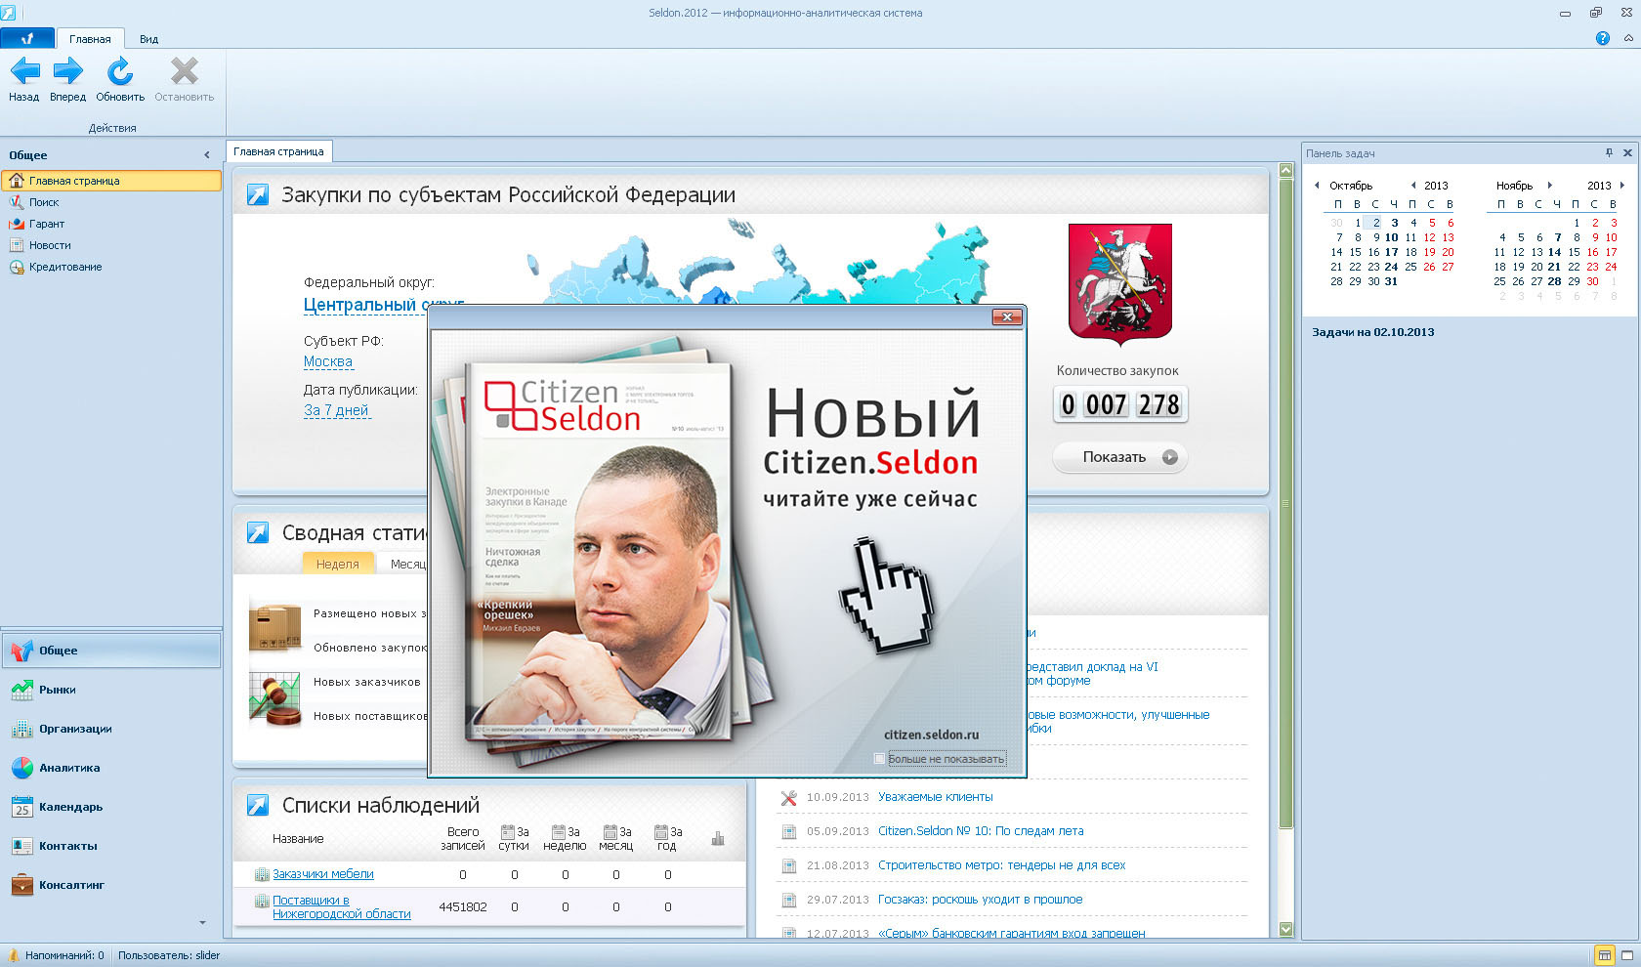Click the За месяц calendar column icon
The width and height of the screenshot is (1641, 967).
[x=610, y=832]
